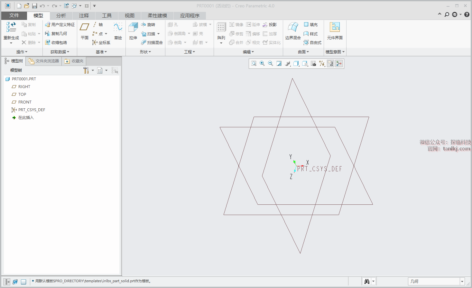
Task: Toggle annotation display in graphics toolbar
Action: (x=330, y=64)
